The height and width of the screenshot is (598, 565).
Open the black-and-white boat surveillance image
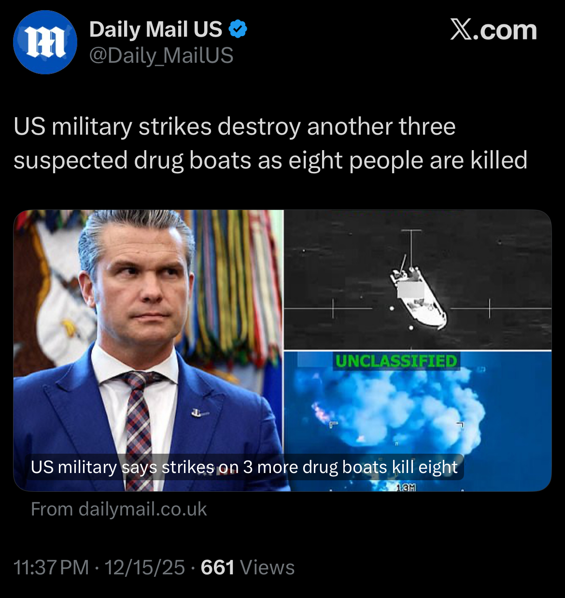418,279
